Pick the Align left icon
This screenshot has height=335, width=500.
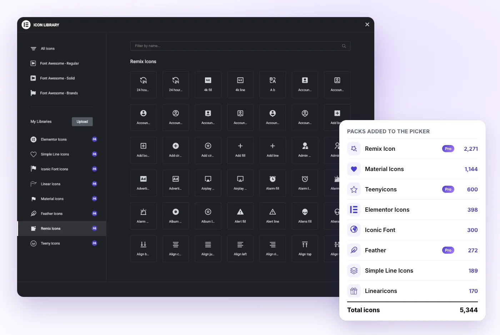(x=240, y=249)
